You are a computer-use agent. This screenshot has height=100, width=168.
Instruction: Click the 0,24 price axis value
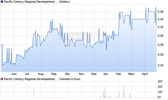point(160,65)
